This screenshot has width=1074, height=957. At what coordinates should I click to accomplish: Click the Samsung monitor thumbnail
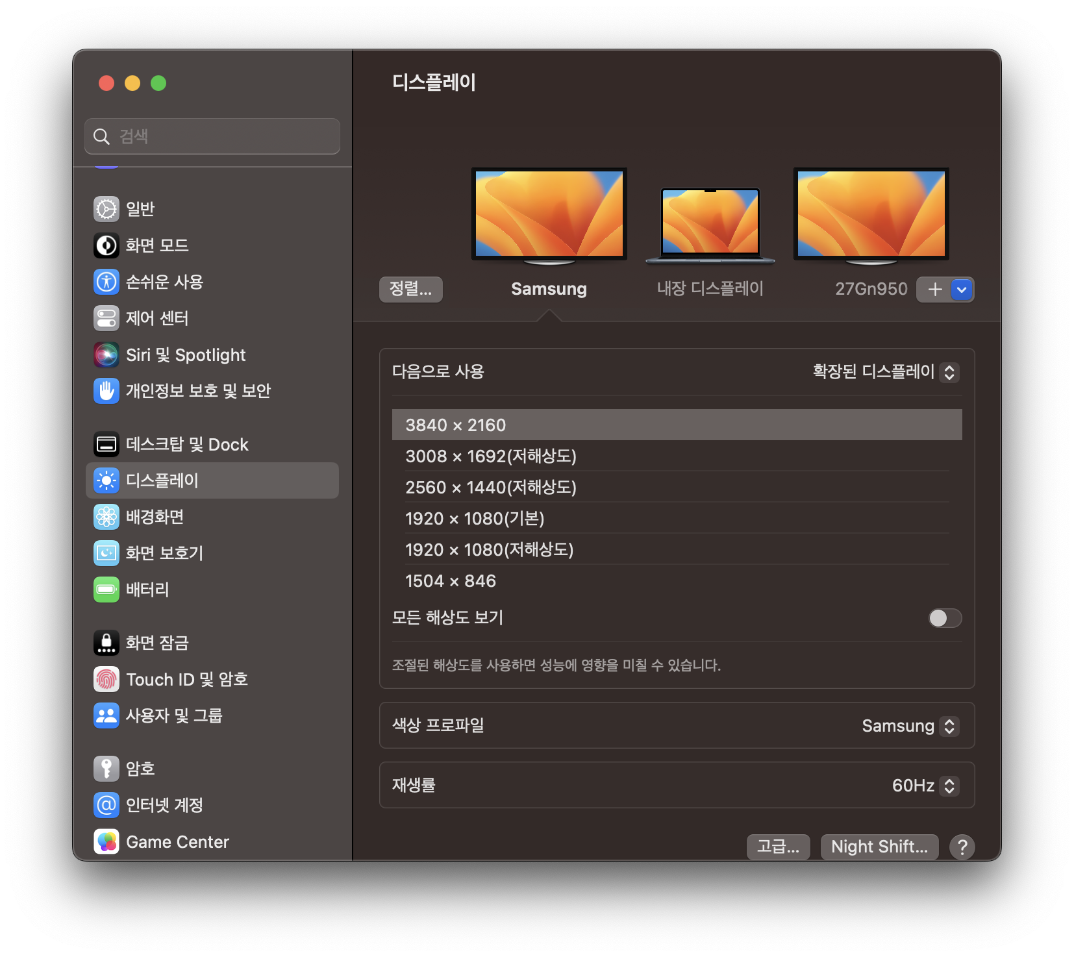(x=549, y=216)
